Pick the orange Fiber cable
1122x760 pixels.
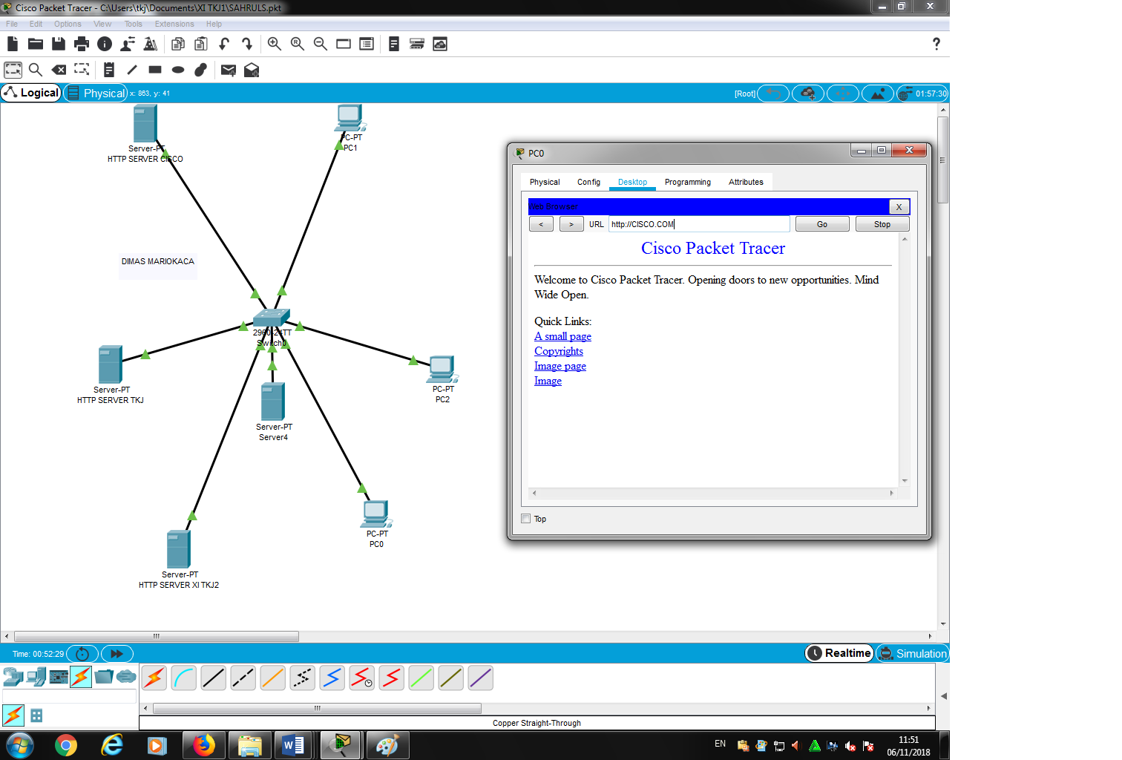273,678
